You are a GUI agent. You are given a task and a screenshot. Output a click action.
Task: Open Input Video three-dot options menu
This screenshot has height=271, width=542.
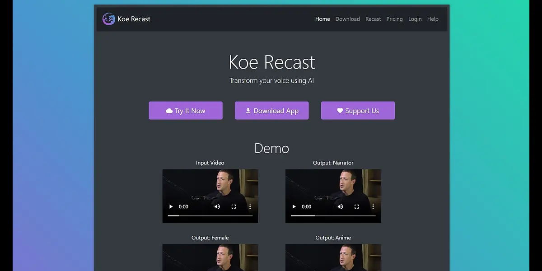(x=250, y=207)
